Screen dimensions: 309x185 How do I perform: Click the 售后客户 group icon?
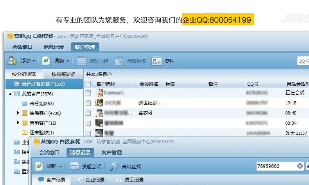[x=25, y=113]
